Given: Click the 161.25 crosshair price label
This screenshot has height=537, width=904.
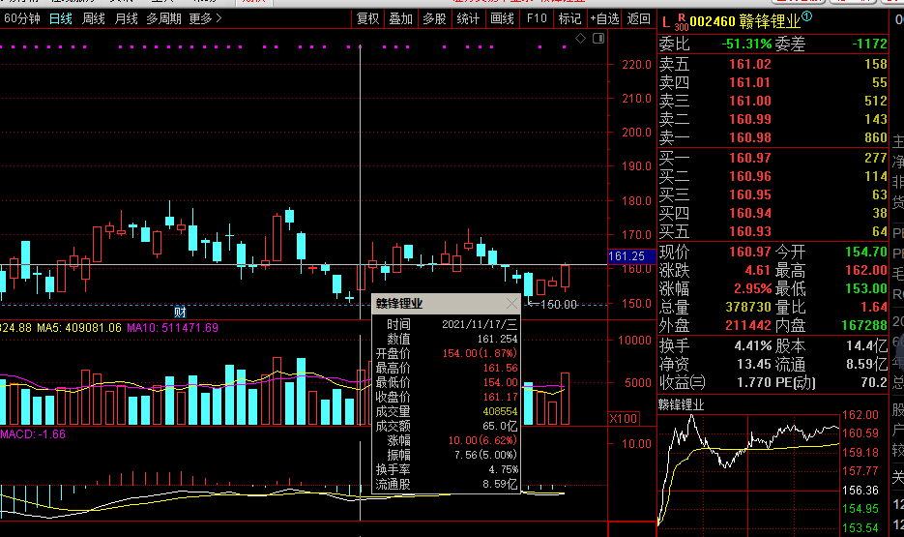Looking at the screenshot, I should click(x=632, y=256).
